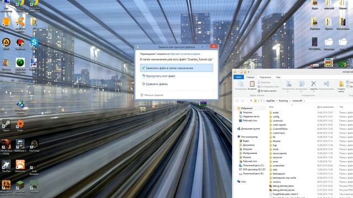Screen dimensions: 353x198
Task: Select the mods folder in file list
Action: click(276, 149)
